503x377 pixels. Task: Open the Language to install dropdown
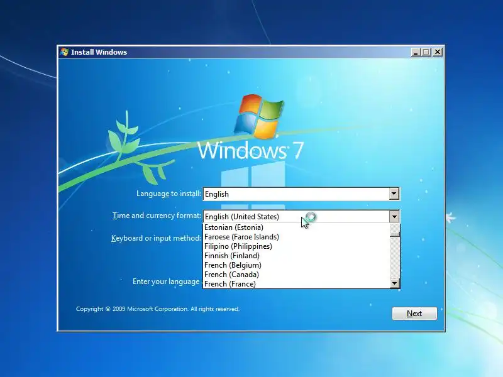coord(301,194)
